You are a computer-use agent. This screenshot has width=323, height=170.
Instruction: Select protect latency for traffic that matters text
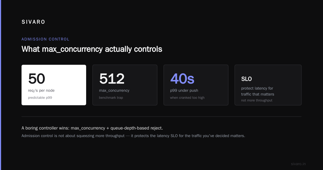point(258,91)
